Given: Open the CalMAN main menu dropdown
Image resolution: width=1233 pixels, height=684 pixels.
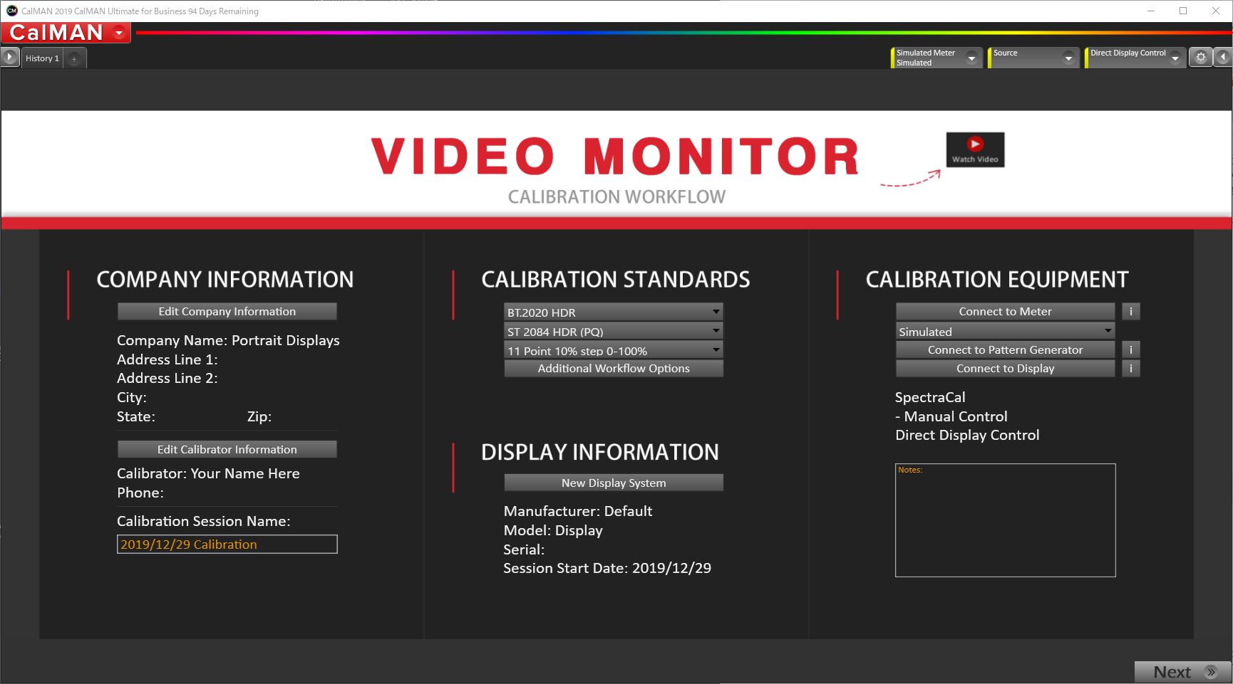Looking at the screenshot, I should pos(119,33).
